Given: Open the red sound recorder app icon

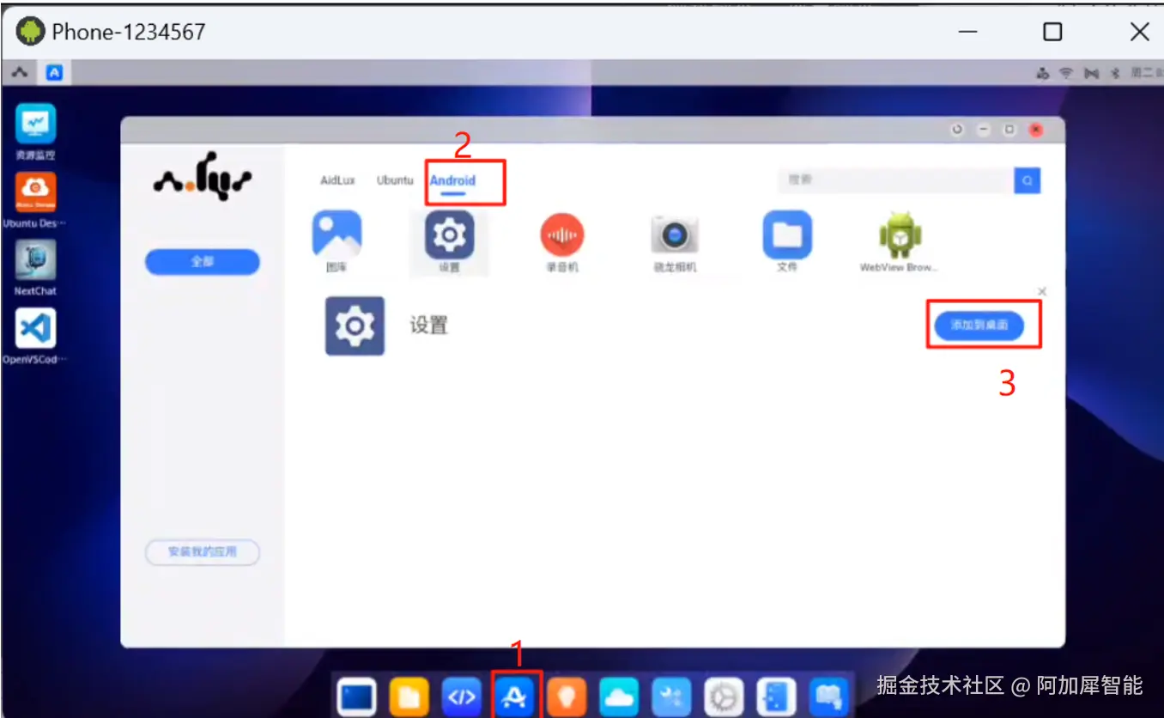Looking at the screenshot, I should (x=562, y=235).
